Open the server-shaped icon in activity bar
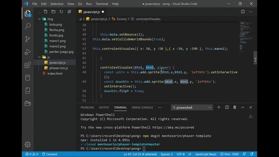Viewport: 279px width, 157px height. (x=27, y=91)
